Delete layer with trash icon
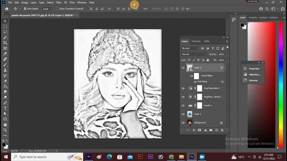This screenshot has width=287, height=161. (222, 130)
